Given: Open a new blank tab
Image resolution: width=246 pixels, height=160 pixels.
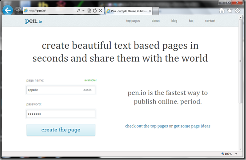Looking at the screenshot, I should [156, 11].
